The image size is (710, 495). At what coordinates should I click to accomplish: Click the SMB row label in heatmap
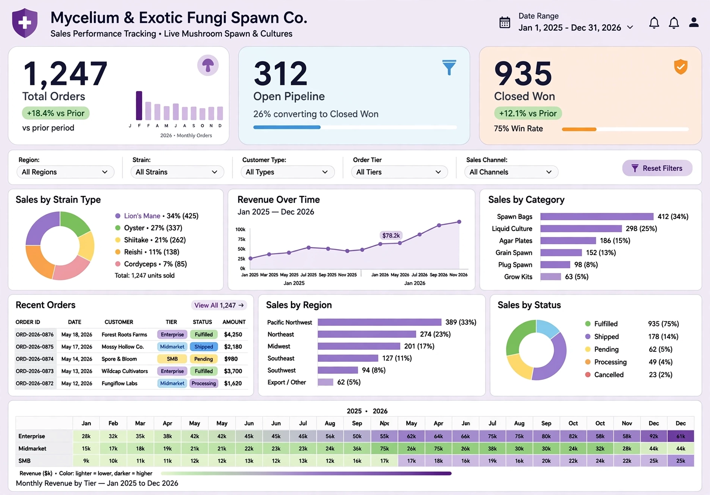[x=25, y=461]
